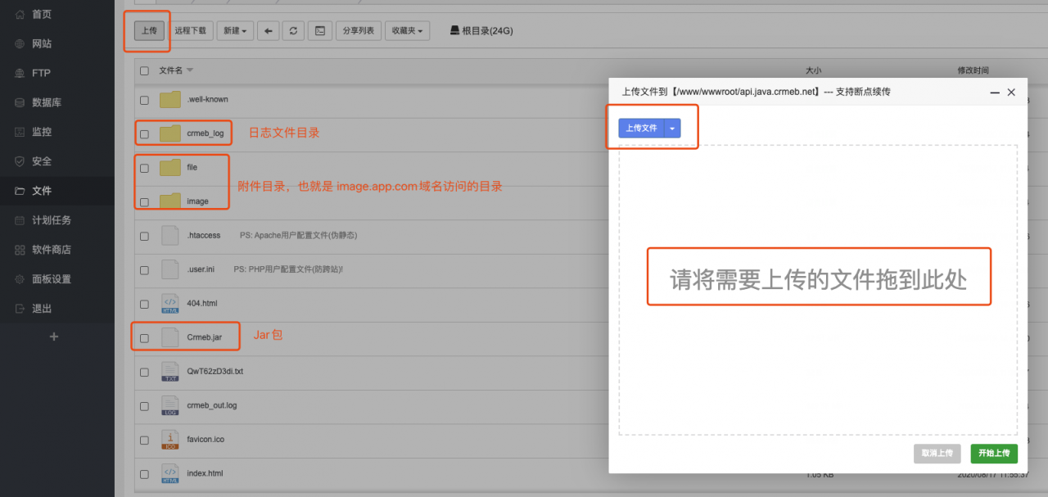Click the file drop area in upload dialog
Viewport: 1048px width, 497px height.
click(818, 290)
